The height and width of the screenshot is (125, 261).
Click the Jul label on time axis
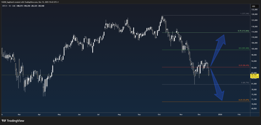coord(98,115)
